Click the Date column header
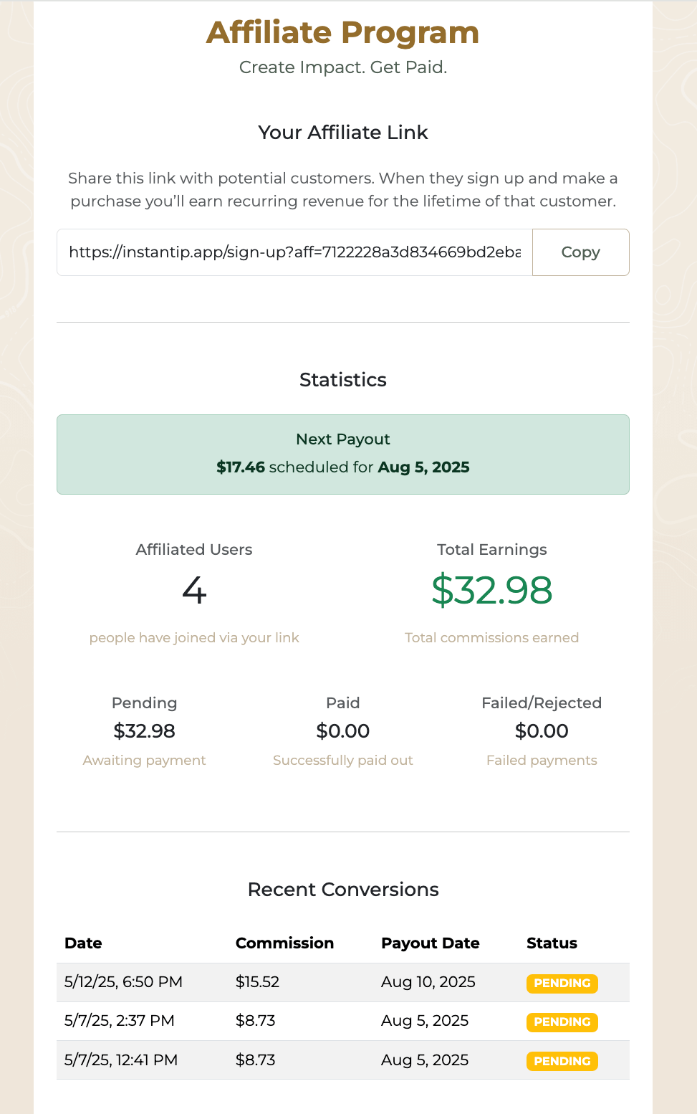Screen dimensions: 697x1114 coord(83,943)
